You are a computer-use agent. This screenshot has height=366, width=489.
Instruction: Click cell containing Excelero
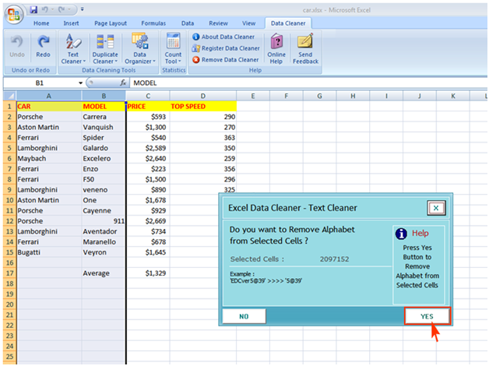point(104,158)
